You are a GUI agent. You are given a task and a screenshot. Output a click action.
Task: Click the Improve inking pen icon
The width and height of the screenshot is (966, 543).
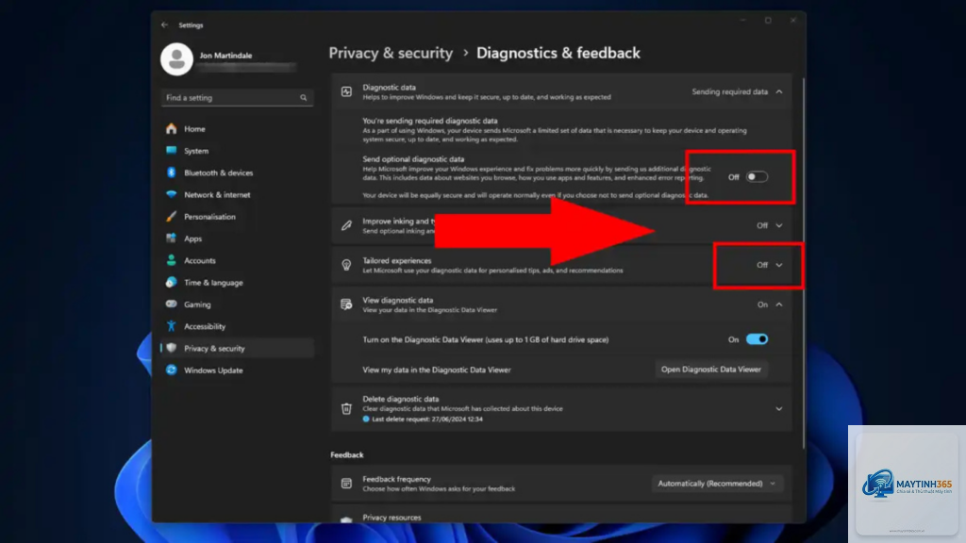click(x=346, y=225)
